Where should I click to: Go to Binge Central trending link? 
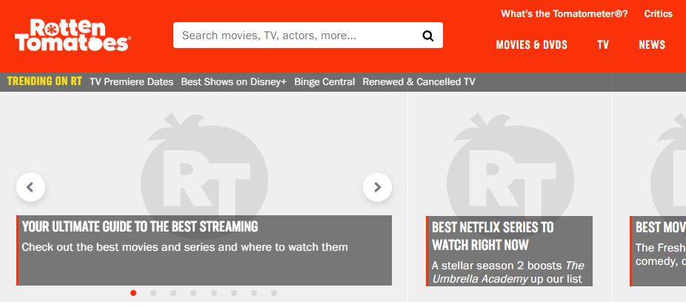click(324, 82)
